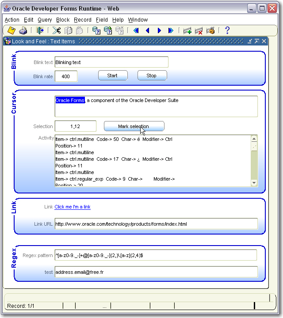The width and height of the screenshot is (283, 318).
Task: Click the Stop blink button
Action: pos(152,76)
